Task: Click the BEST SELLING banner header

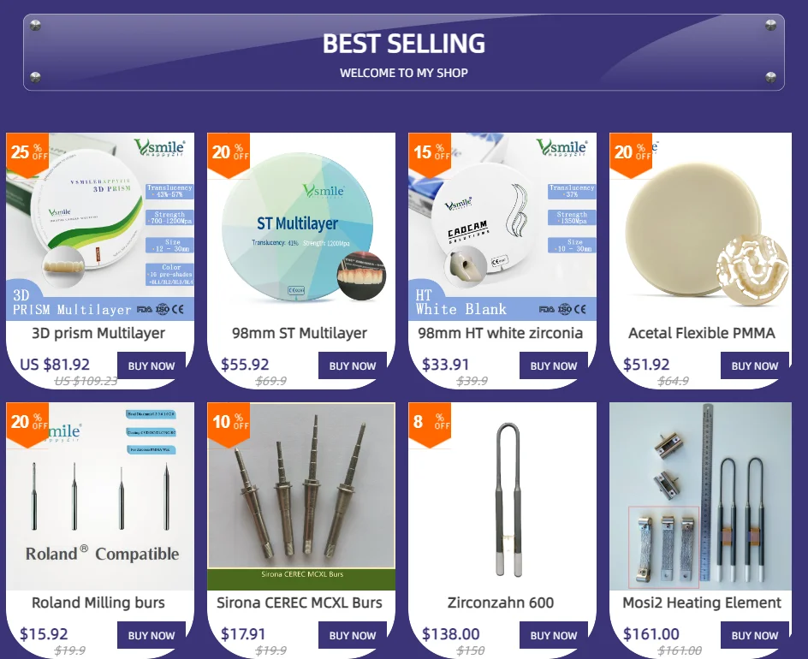Action: pos(404,52)
